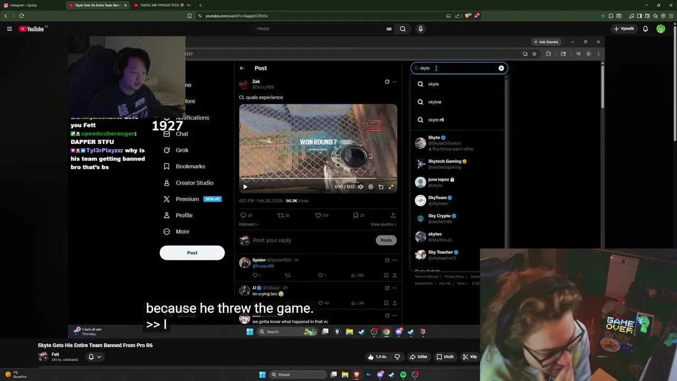Open on-screen keyboard in YouTube search box
This screenshot has height=381, width=677.
pyautogui.click(x=389, y=29)
